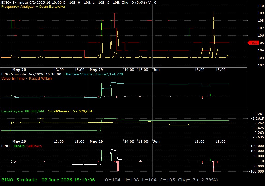
Task: Click status bar 'Chg=-3 (-2.78%)' value
Action: pos(198,180)
